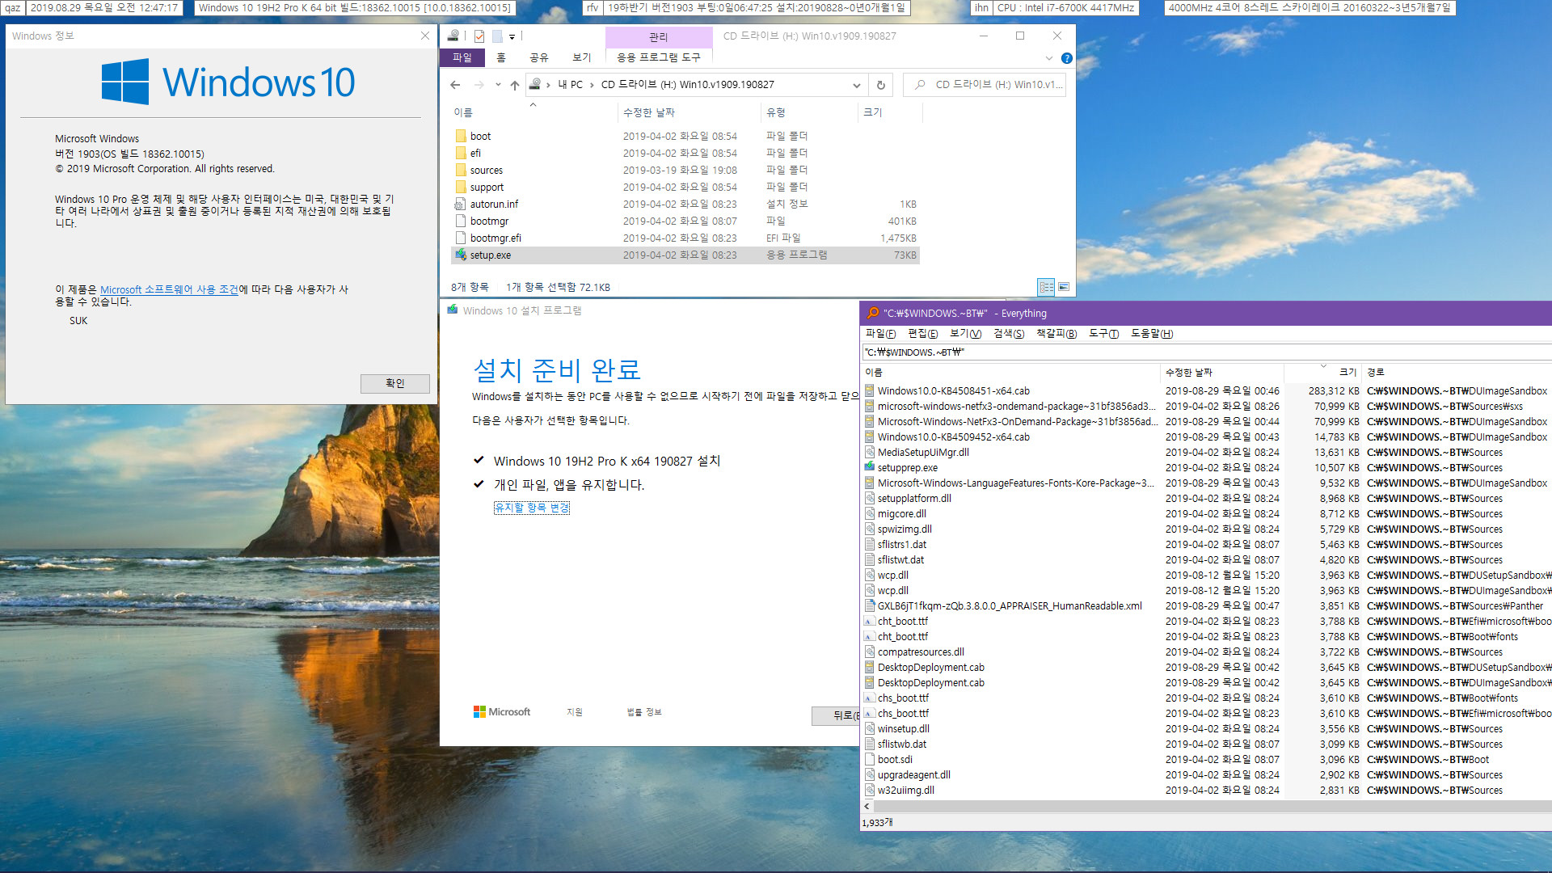Image resolution: width=1552 pixels, height=873 pixels.
Task: Open the Microsoft 소프트웨어 사용 조건 link
Action: point(169,289)
